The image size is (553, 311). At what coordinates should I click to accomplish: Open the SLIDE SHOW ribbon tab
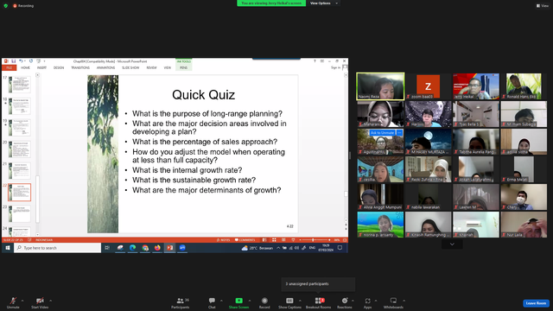(x=130, y=67)
